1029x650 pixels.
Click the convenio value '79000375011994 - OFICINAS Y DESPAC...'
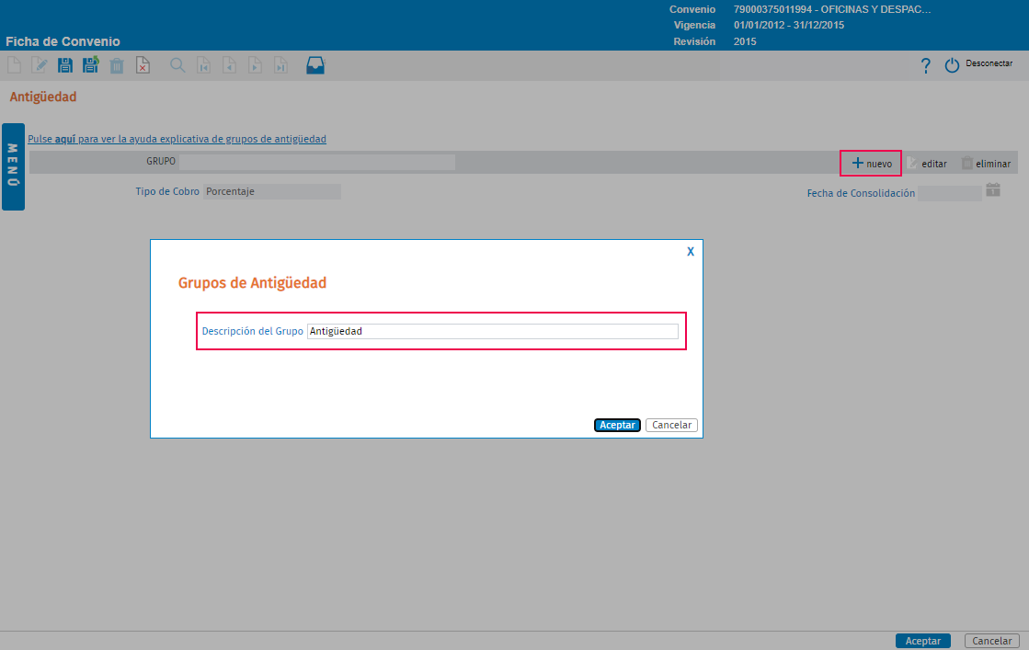pyautogui.click(x=832, y=9)
